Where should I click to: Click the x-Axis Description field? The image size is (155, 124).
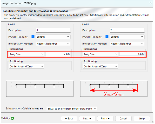point(53,30)
